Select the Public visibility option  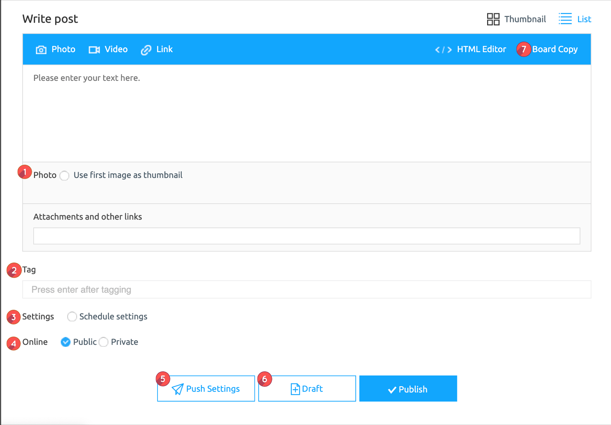(x=66, y=342)
